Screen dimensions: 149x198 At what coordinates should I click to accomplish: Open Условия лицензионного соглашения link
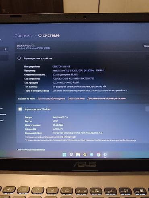[81, 140]
